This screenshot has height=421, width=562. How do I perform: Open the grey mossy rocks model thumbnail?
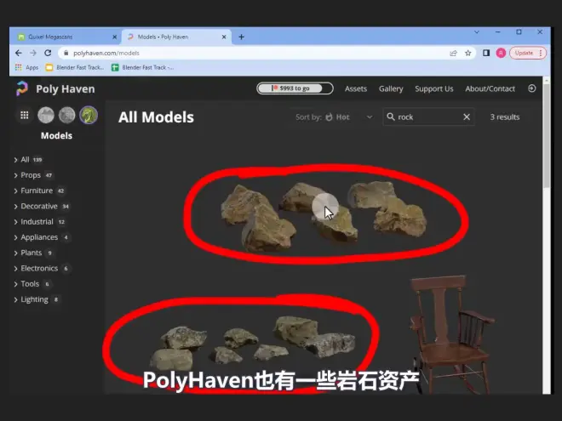coord(253,343)
